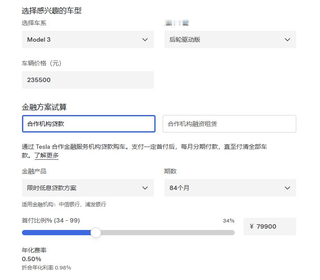Click chevron arrow beside 后轮驱动版
320x280 pixels.
click(x=287, y=39)
